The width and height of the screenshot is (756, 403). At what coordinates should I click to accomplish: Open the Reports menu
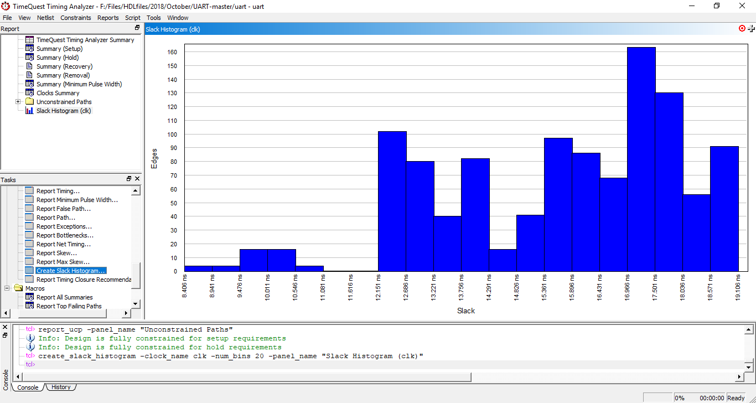[x=108, y=18]
